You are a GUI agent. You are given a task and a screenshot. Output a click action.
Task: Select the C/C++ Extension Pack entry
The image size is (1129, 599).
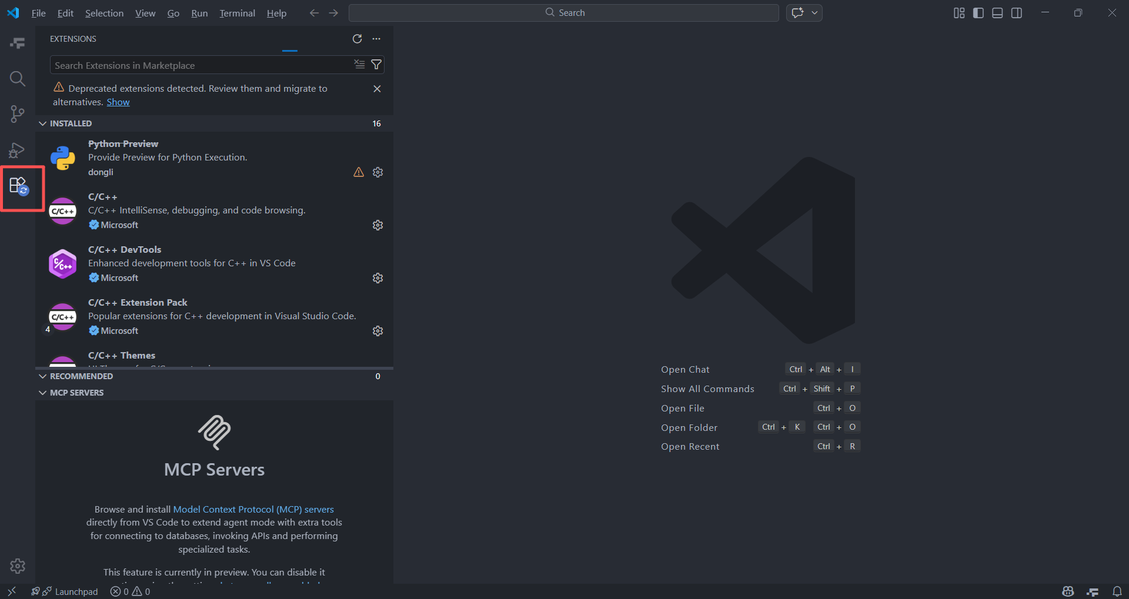click(x=214, y=316)
